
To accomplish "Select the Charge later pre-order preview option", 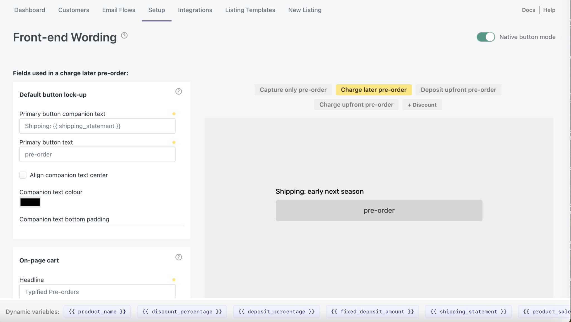I will tap(374, 90).
